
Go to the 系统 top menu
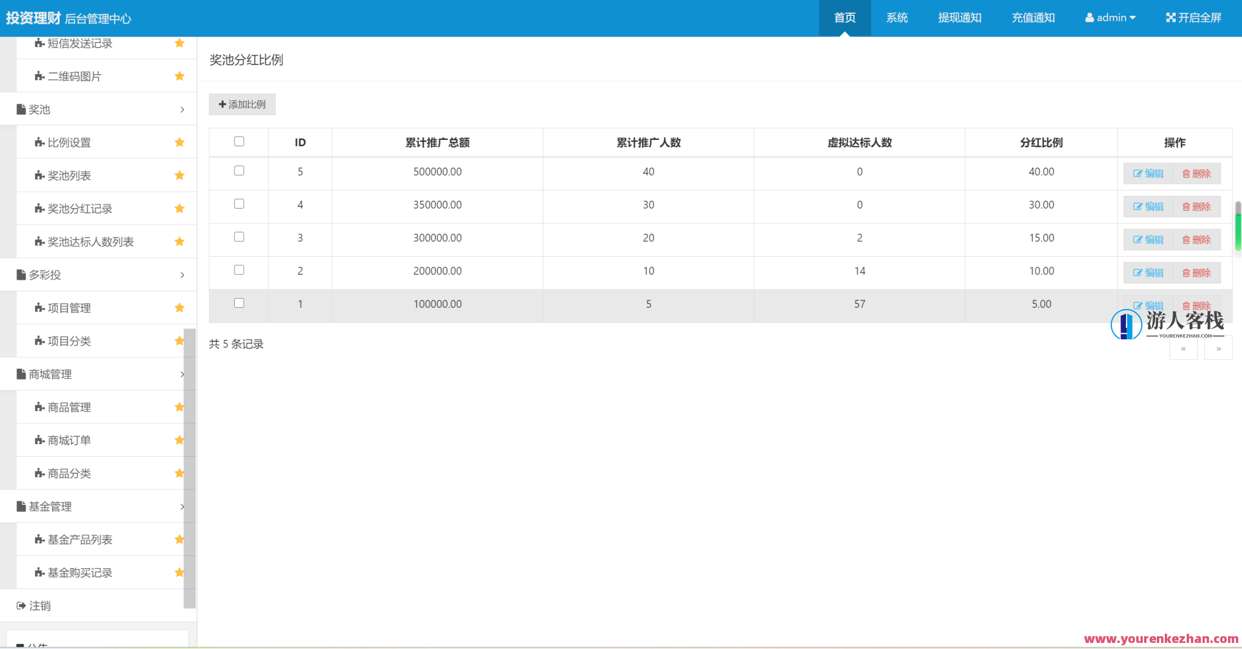[897, 18]
